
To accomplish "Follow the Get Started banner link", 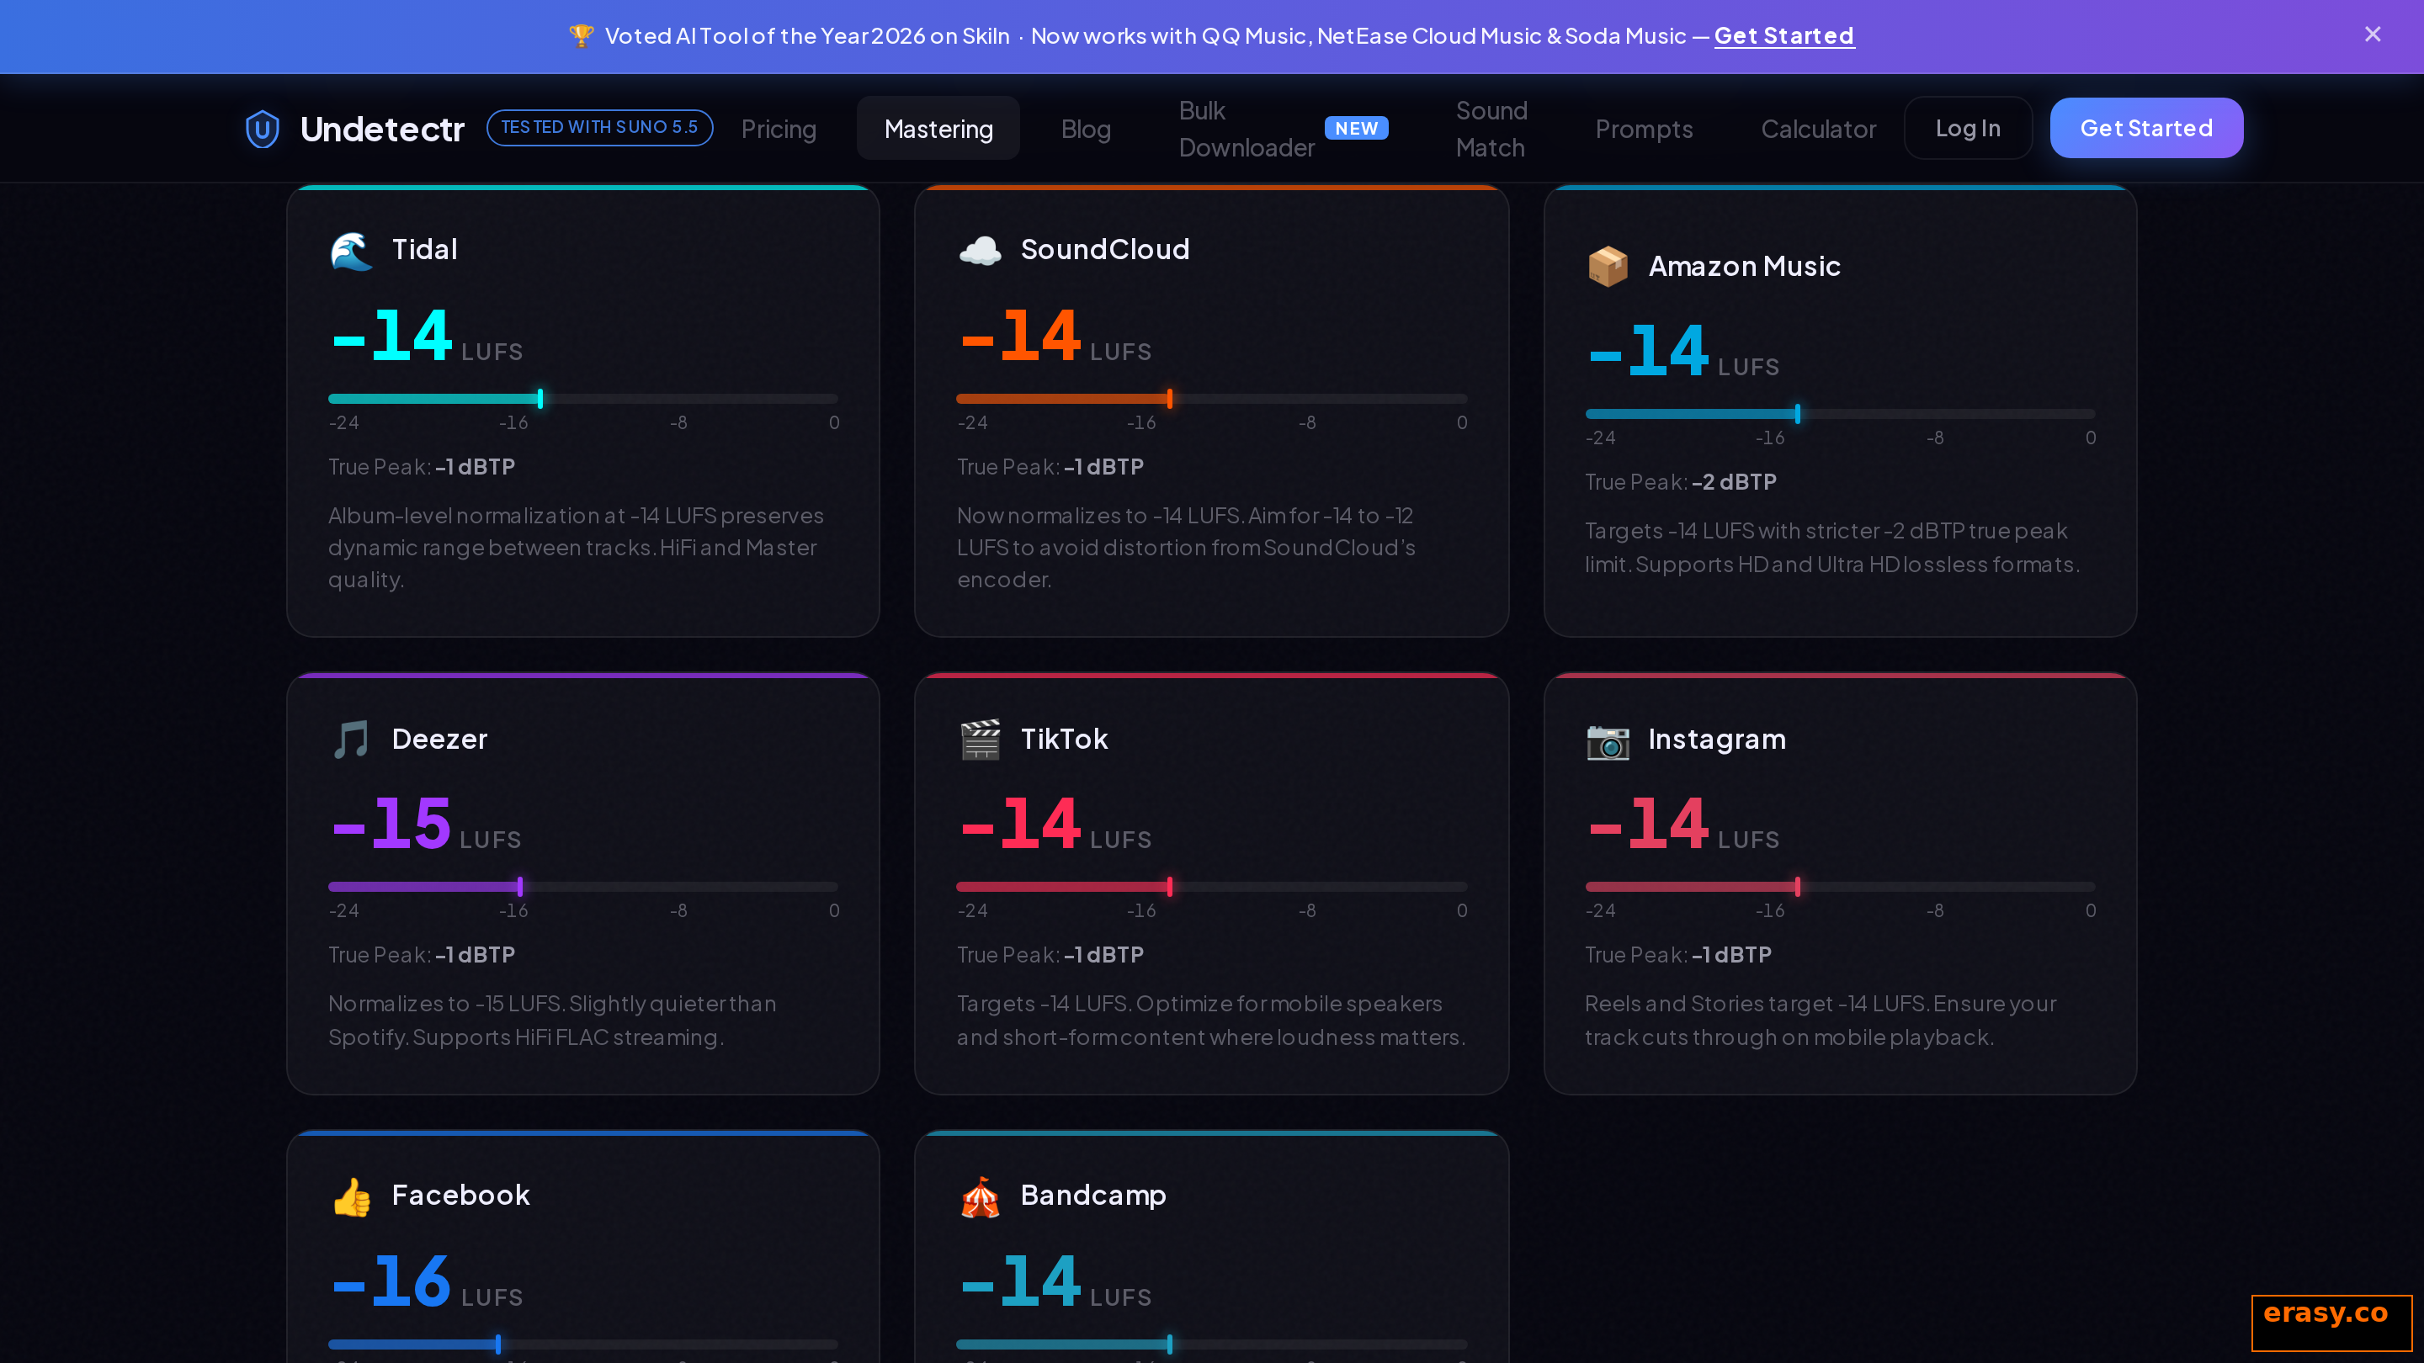I will pyautogui.click(x=1784, y=35).
